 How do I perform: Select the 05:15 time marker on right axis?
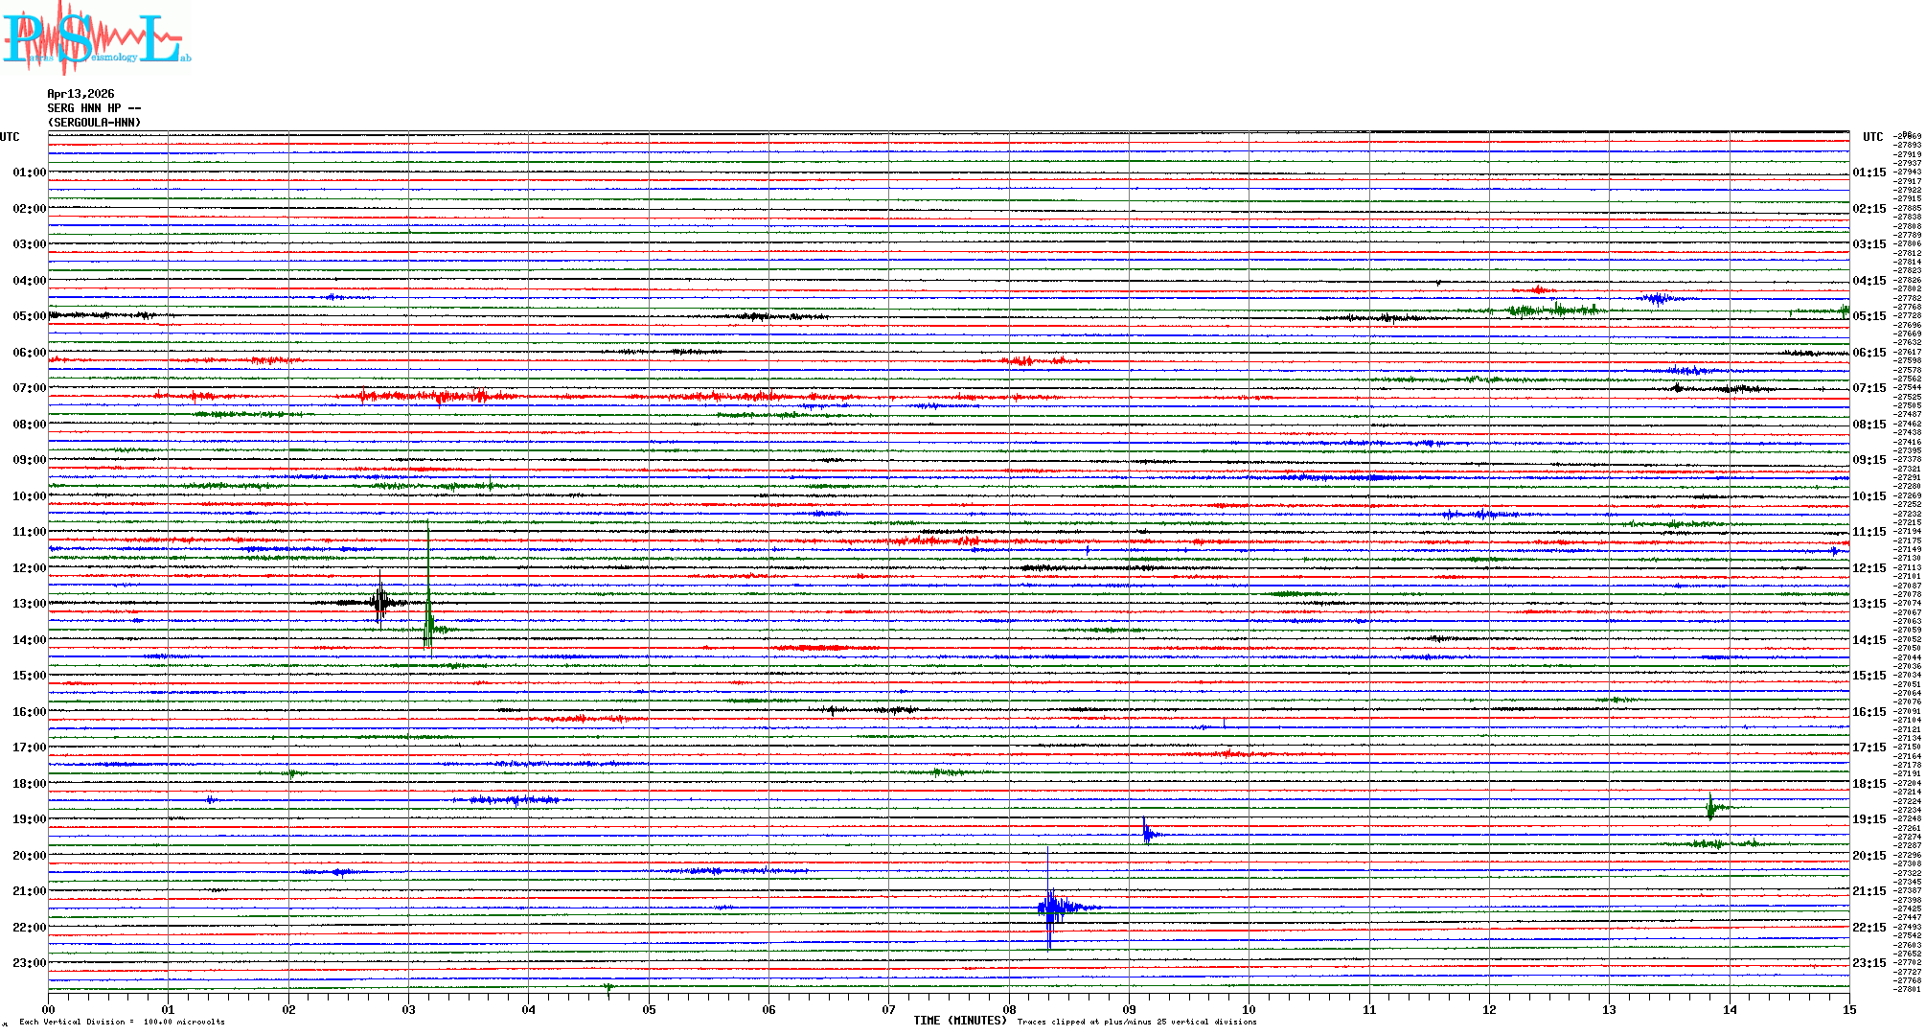click(x=1869, y=316)
